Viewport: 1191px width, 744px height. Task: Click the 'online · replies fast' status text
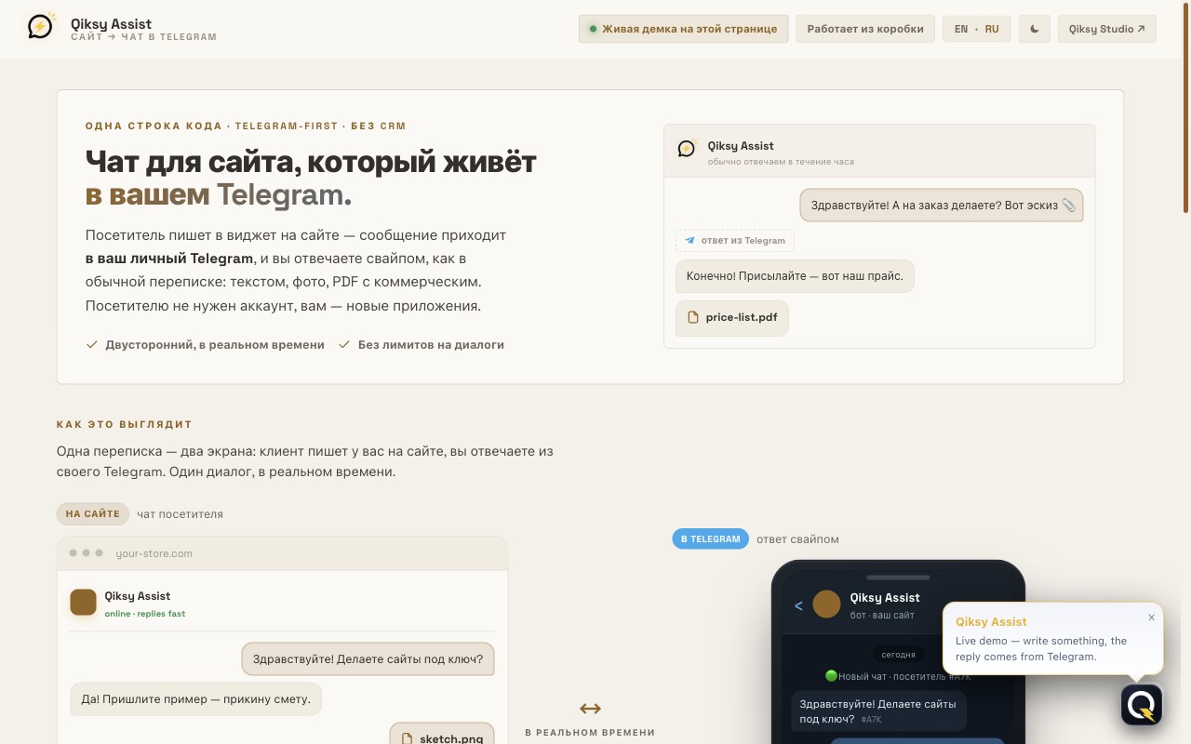[145, 614]
